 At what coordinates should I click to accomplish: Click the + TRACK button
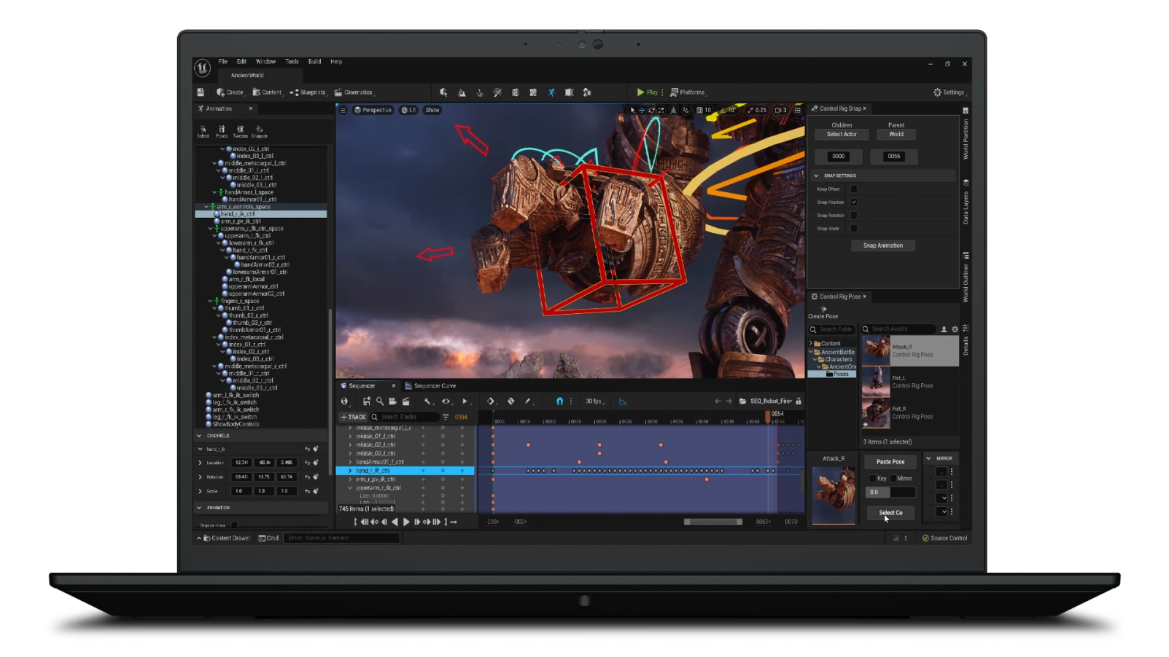[353, 417]
